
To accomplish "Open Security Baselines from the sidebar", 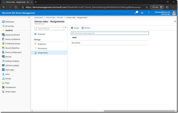I will [12, 48].
